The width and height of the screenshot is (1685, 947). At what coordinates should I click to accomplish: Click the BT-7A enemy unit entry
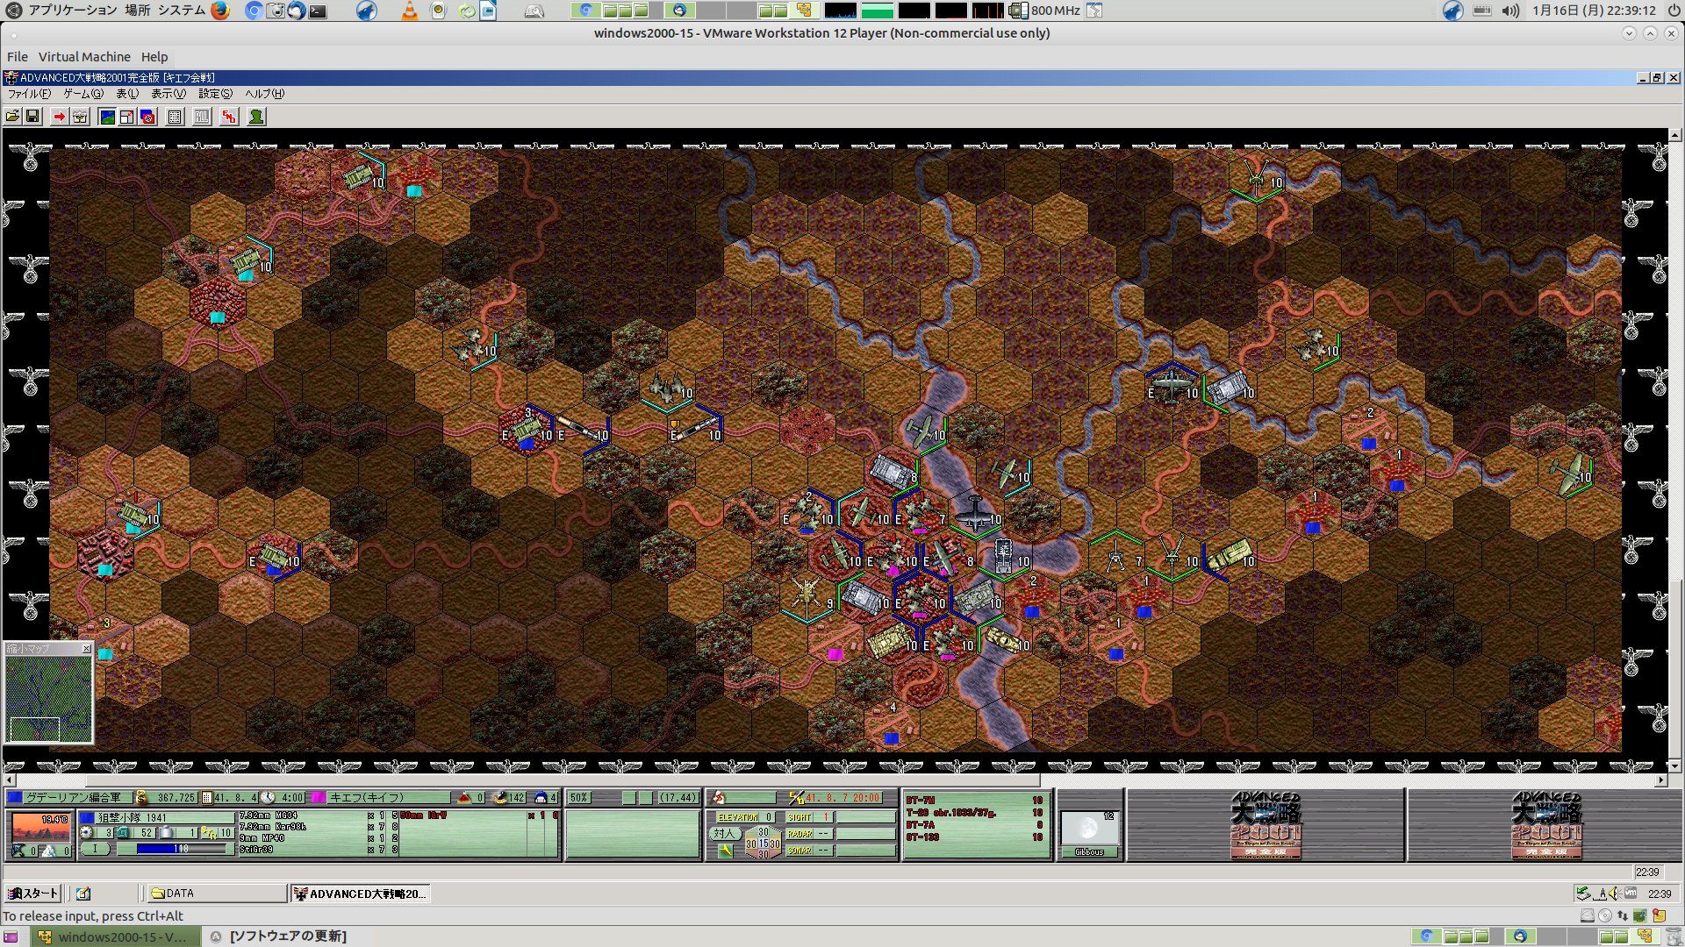(x=975, y=825)
